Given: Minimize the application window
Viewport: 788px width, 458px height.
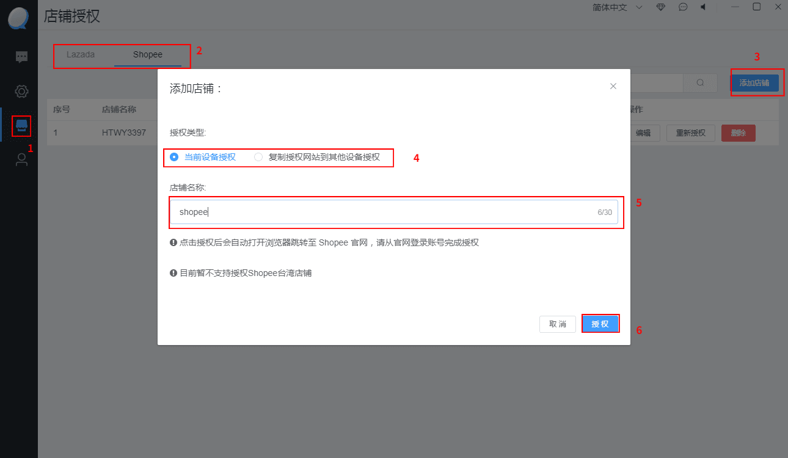Looking at the screenshot, I should click(735, 7).
